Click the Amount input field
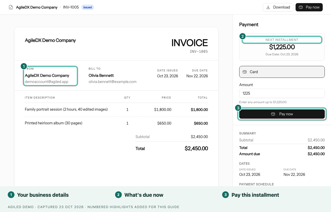Screen dimensions: 331x212 pos(282,93)
